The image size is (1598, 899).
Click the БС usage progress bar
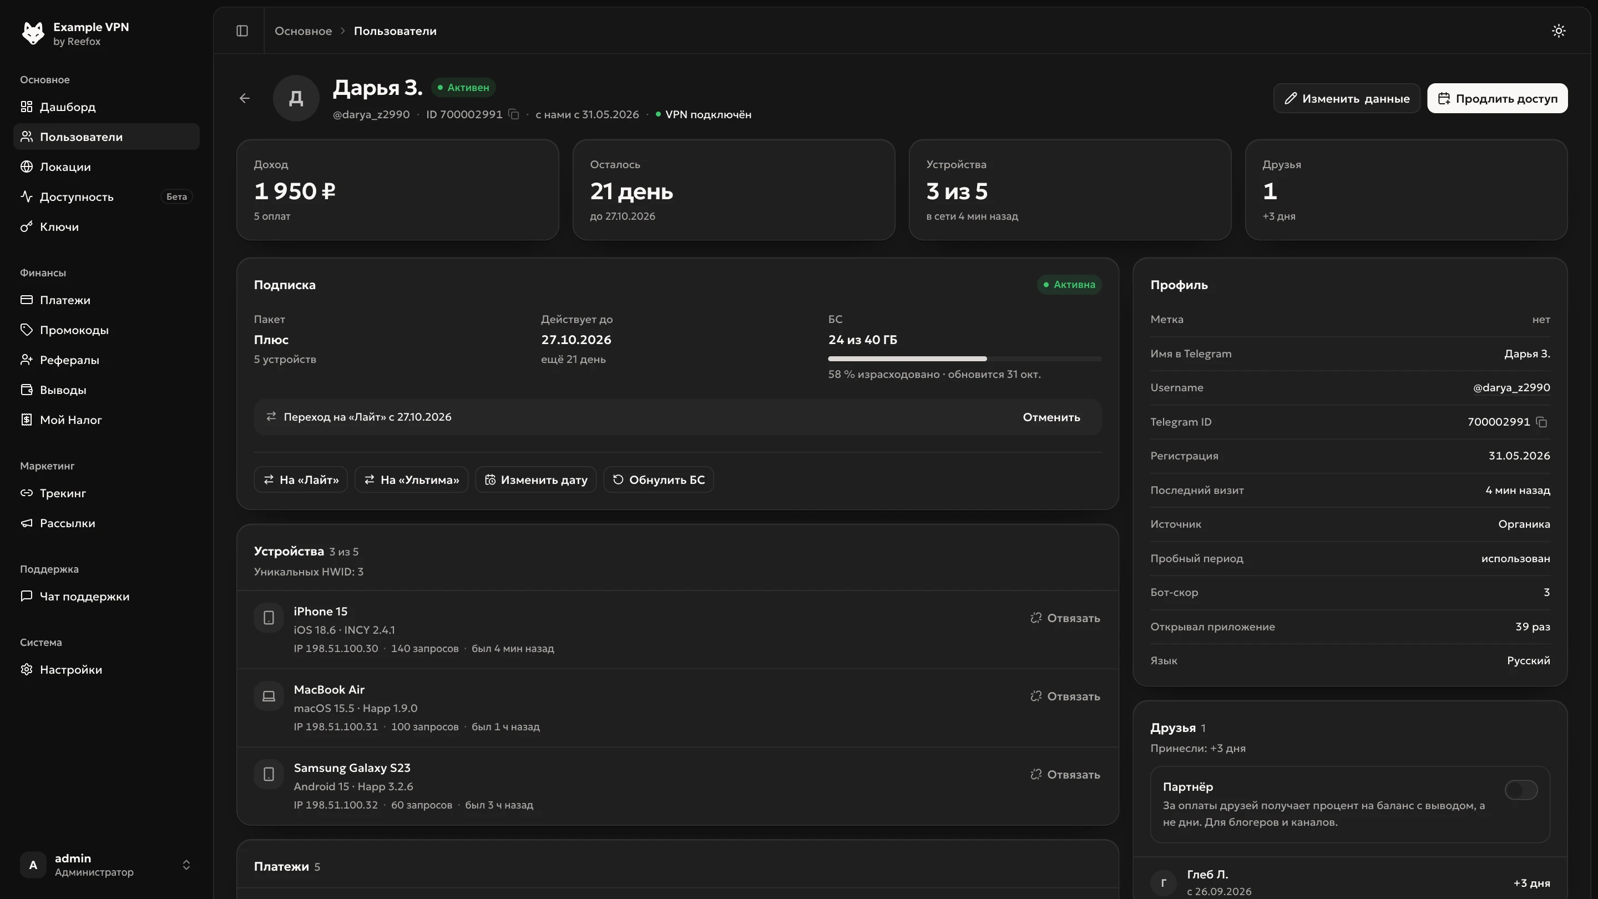[x=965, y=358]
